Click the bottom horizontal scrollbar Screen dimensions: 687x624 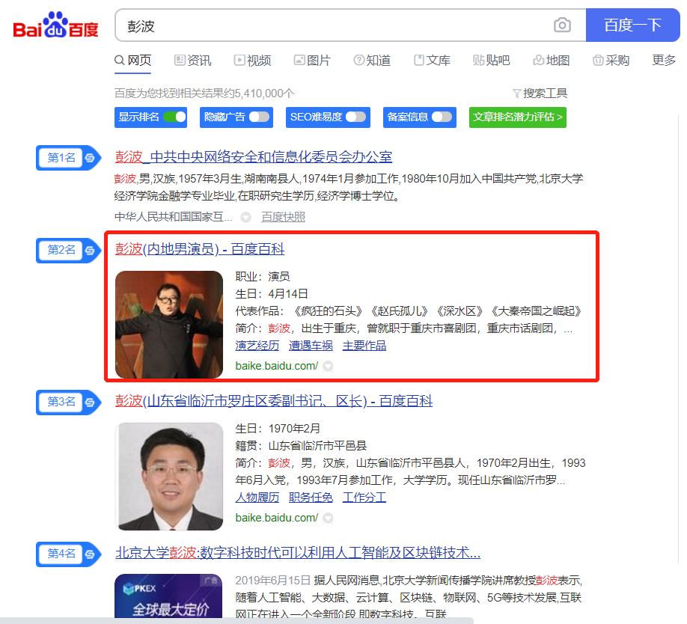(236, 620)
